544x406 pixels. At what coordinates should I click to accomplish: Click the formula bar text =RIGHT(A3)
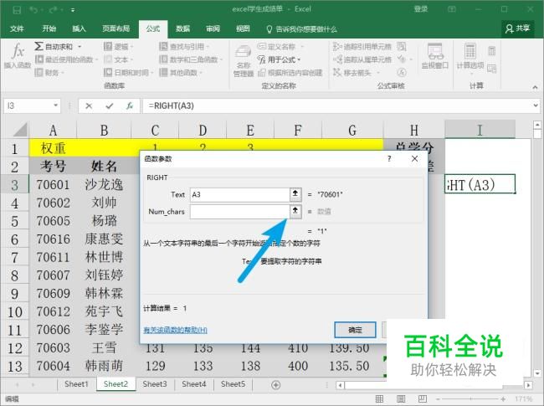click(x=172, y=105)
